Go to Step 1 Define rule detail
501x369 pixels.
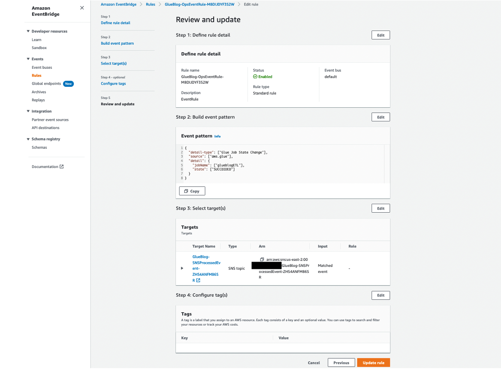pyautogui.click(x=115, y=23)
